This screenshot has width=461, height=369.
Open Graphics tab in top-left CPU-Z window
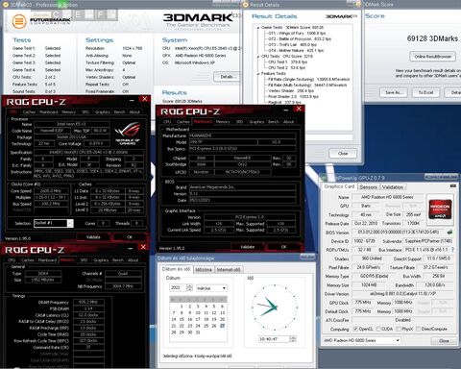tap(103, 112)
